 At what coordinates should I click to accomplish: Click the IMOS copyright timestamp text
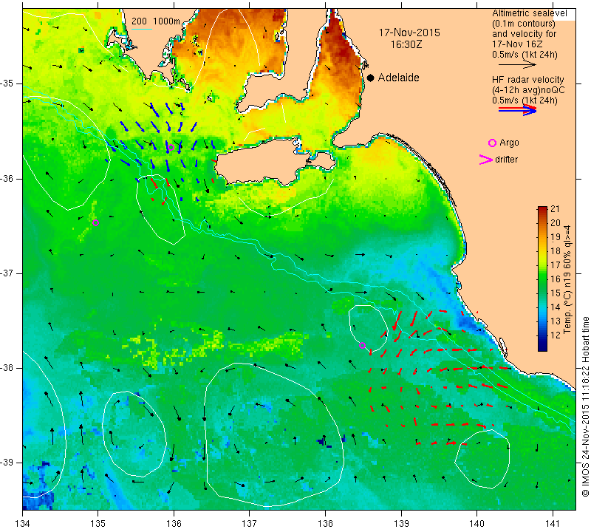point(585,406)
